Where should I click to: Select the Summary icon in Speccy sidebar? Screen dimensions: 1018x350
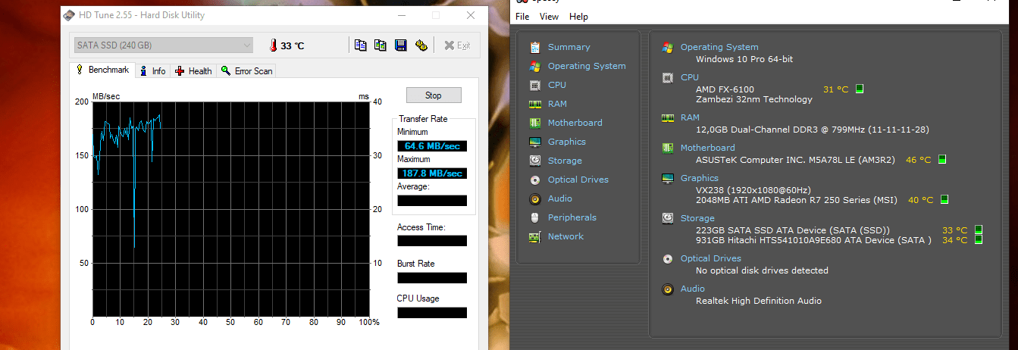point(535,47)
